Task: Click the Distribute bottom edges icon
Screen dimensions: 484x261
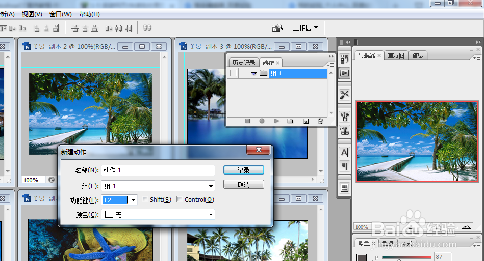Action: click(x=94, y=28)
